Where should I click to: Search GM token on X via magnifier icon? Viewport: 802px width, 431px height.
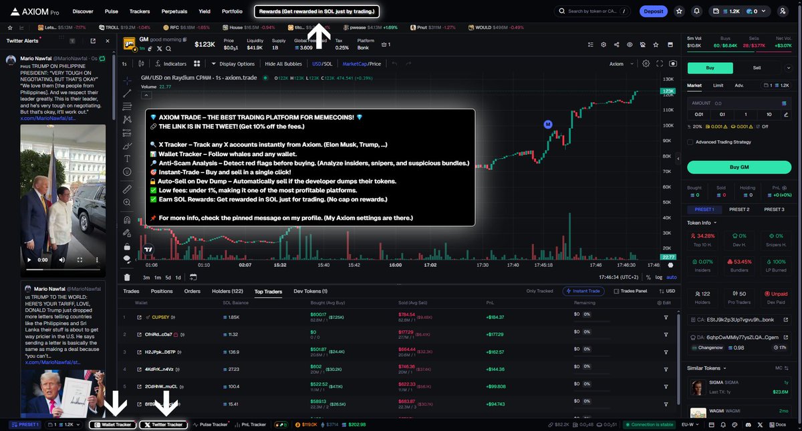click(x=168, y=49)
